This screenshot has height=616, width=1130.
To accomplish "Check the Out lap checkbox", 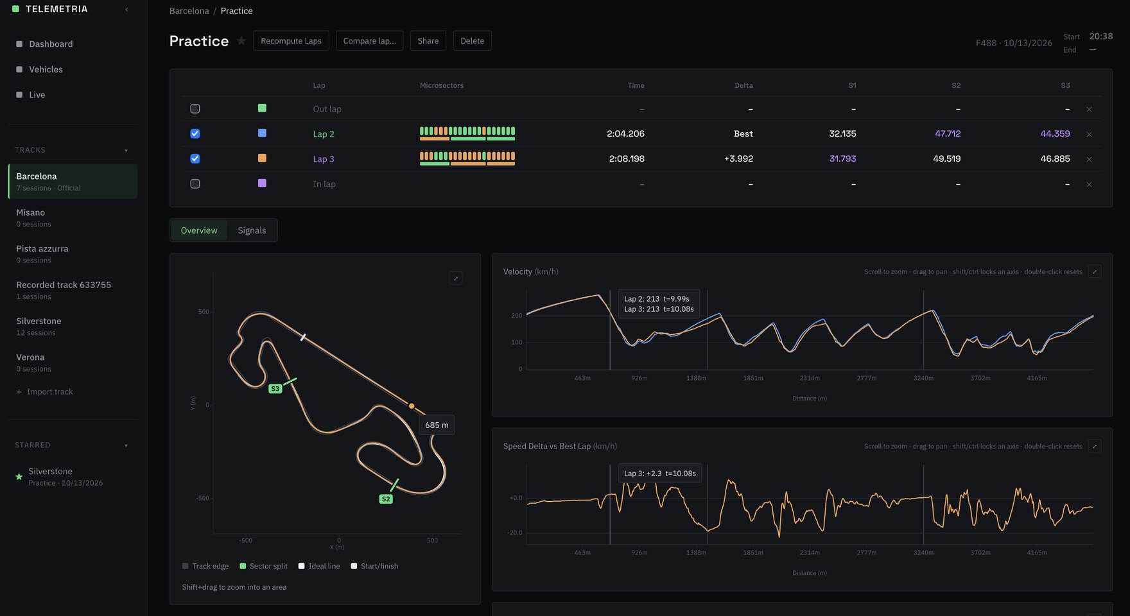I will pyautogui.click(x=195, y=108).
